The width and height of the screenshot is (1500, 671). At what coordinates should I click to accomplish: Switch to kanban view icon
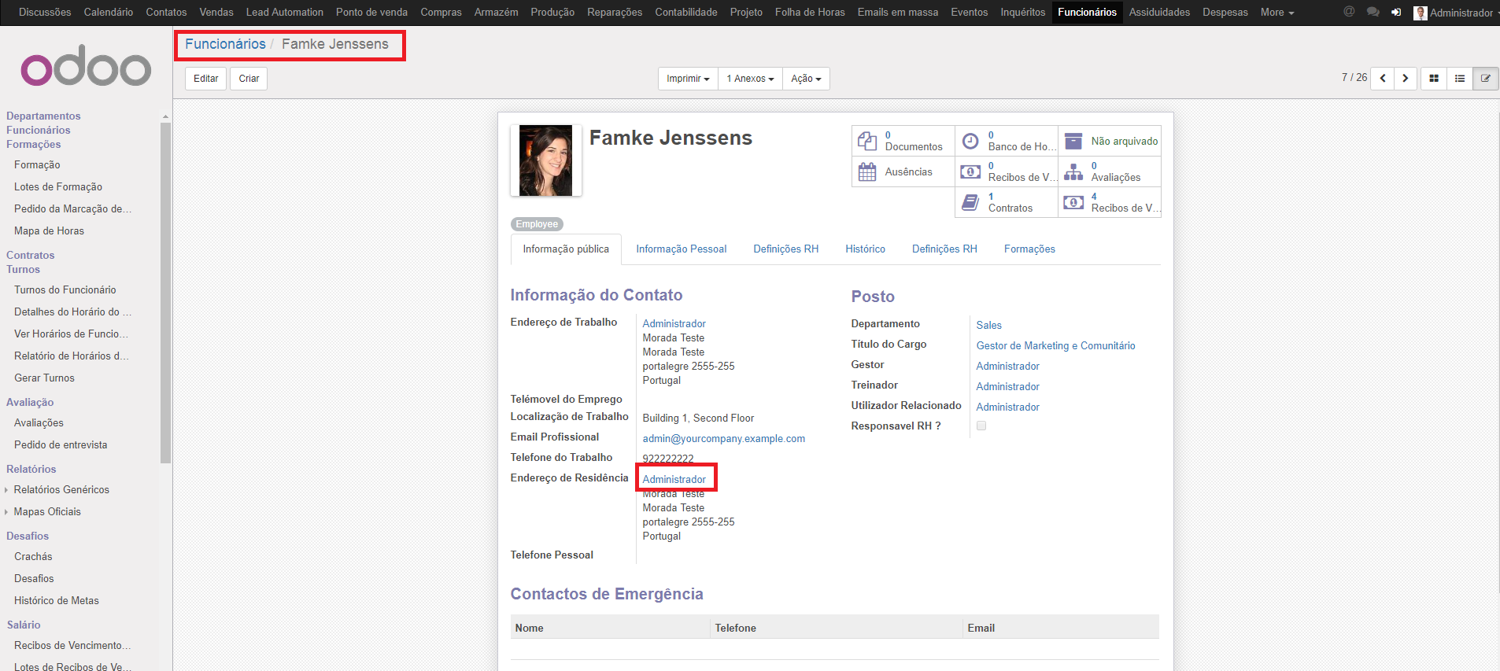coord(1434,79)
